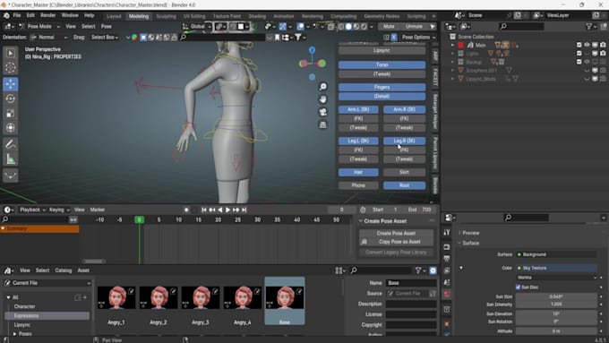Click the Create Pose Asset button

click(x=396, y=233)
